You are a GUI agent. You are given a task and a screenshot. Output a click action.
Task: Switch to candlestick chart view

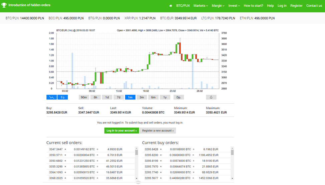click(x=63, y=97)
